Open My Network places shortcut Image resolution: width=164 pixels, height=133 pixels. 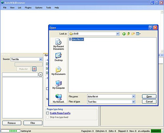point(58,98)
